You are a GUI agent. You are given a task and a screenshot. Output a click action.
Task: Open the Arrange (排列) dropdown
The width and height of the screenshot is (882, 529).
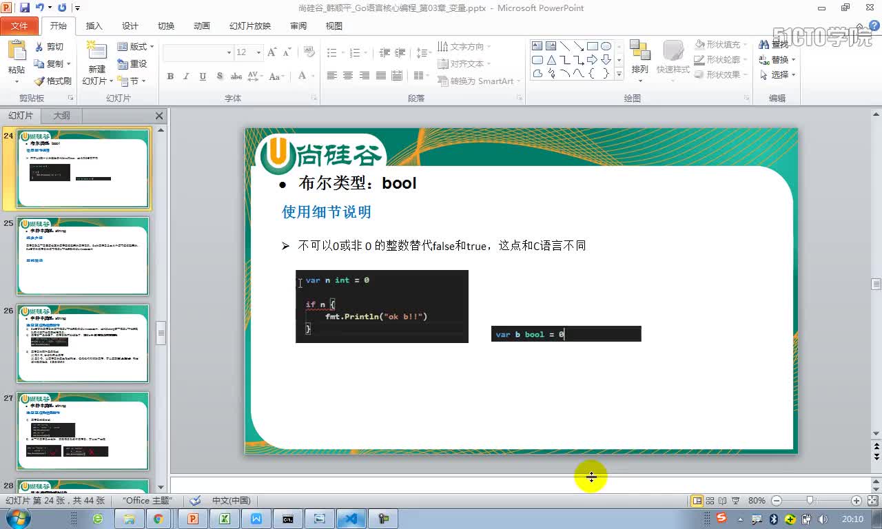(640, 61)
